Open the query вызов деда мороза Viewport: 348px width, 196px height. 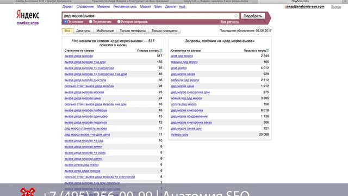[78, 56]
